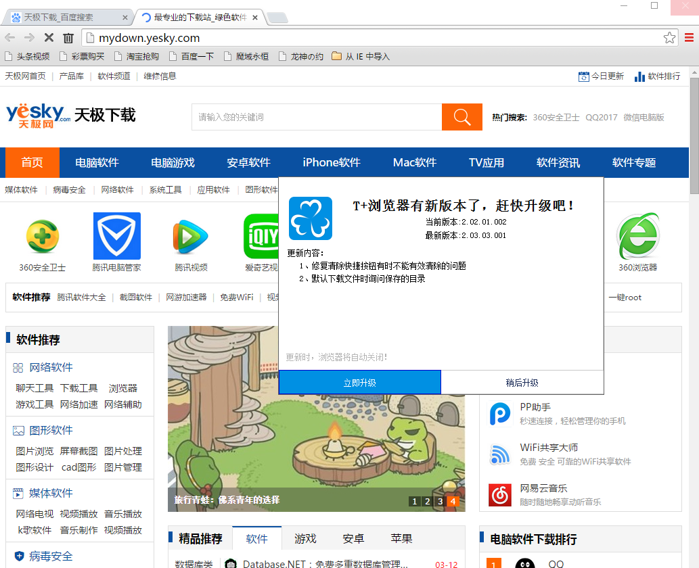
Task: Open the 头条视频 bookmark
Action: tap(27, 57)
